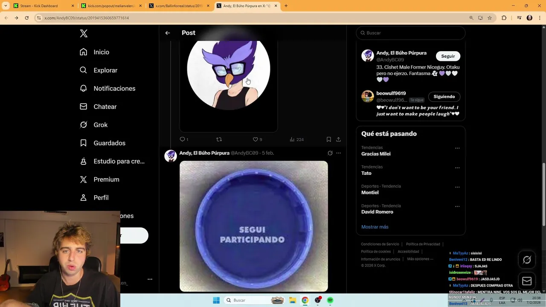Open beowulf9619's profile name
This screenshot has width=546, height=307.
tap(391, 93)
